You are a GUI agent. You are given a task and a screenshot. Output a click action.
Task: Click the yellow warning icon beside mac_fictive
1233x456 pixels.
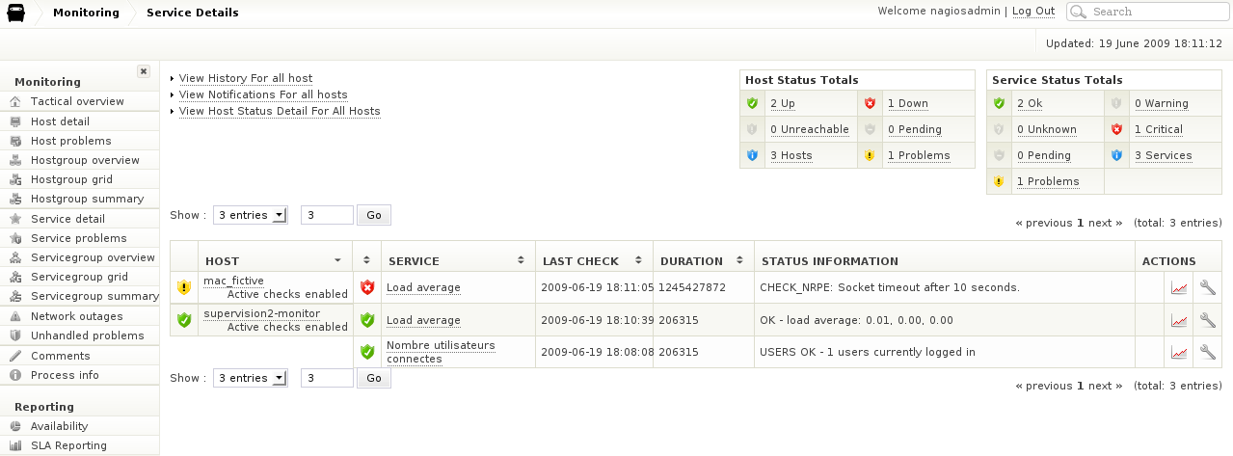pyautogui.click(x=184, y=287)
